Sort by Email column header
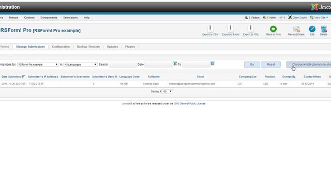Image resolution: width=331 pixels, height=186 pixels. point(201,76)
